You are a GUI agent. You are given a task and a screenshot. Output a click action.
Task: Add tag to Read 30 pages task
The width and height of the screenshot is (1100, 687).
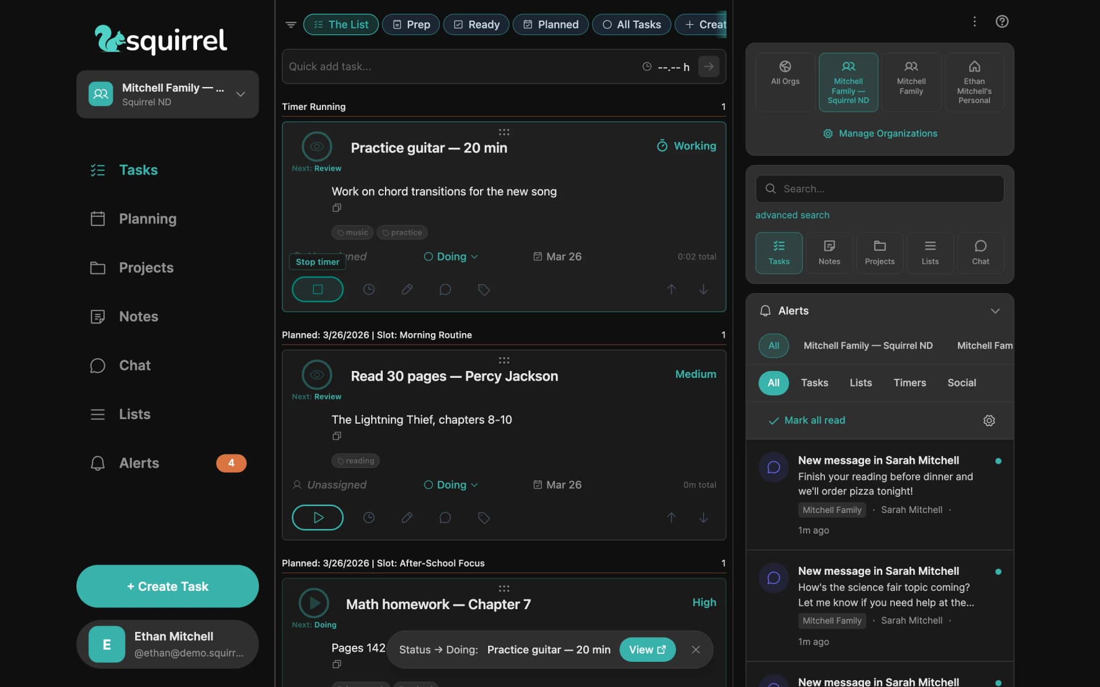(484, 518)
